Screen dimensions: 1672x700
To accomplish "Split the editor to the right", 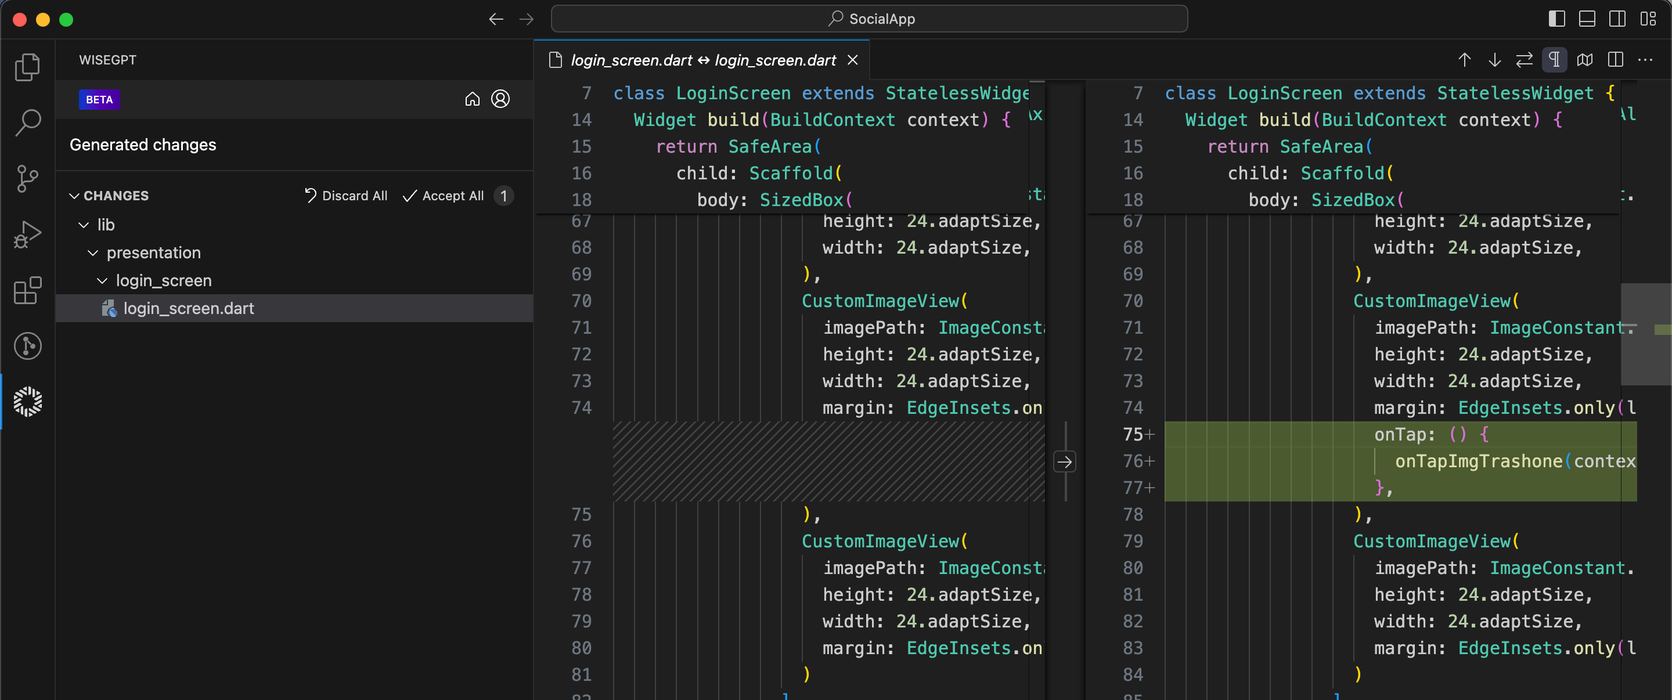I will coord(1615,60).
